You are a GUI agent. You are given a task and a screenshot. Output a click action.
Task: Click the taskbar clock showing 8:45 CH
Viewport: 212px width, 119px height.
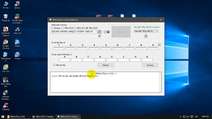pos(205,117)
